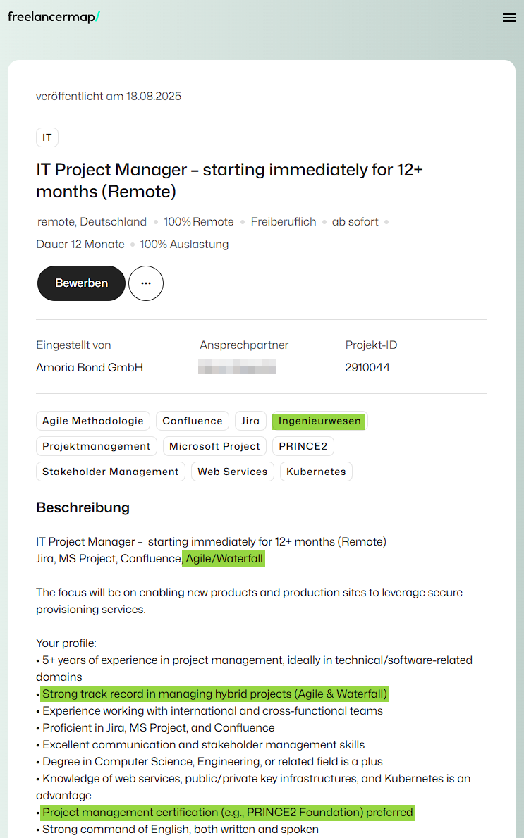Click the Amoria Bond GmbH company name

(x=90, y=367)
